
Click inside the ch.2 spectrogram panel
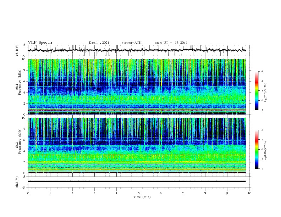(137, 145)
